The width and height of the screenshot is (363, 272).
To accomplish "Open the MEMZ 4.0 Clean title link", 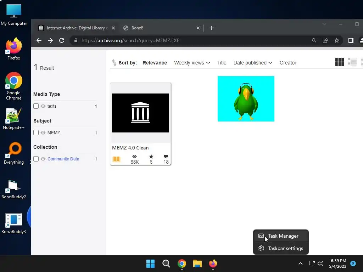I will pos(130,148).
